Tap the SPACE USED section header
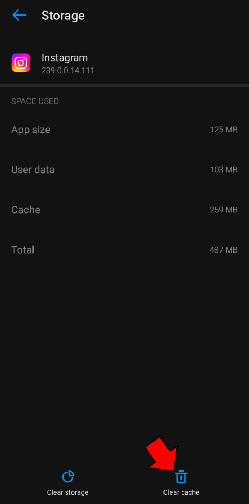Viewport: 249px width, 504px height. point(35,101)
